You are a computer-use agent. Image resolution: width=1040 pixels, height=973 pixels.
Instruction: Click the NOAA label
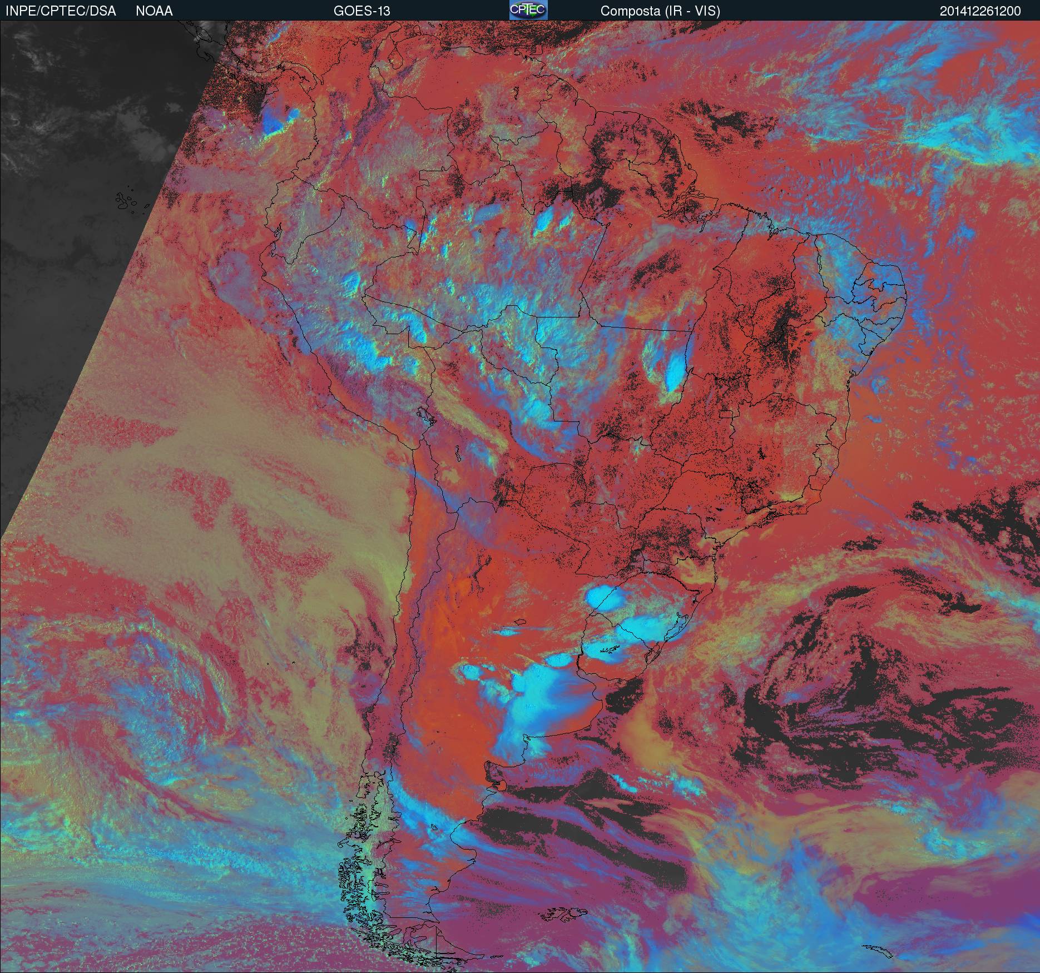click(154, 11)
